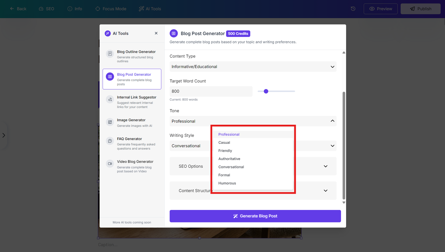Choose the FAQ Generator icon

coord(110,141)
